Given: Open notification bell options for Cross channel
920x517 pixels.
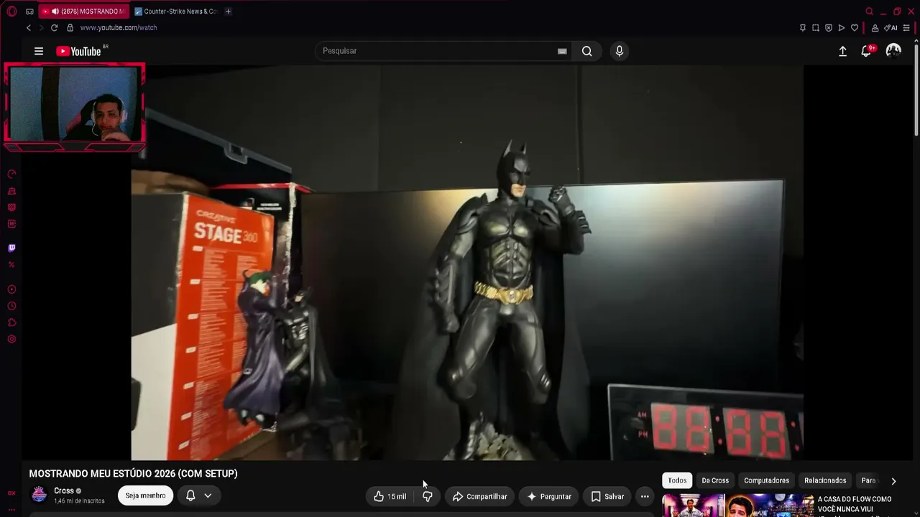Looking at the screenshot, I should (x=199, y=495).
